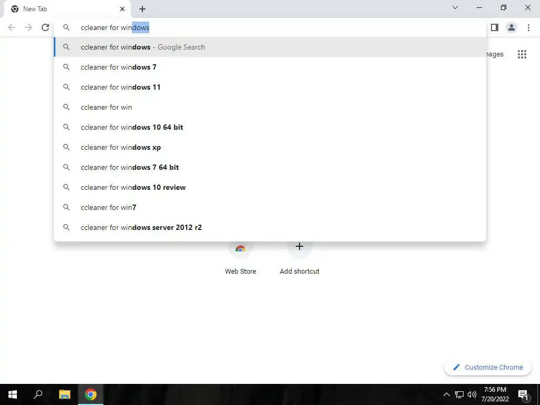This screenshot has height=405, width=540.
Task: Choose 'ccleaner for windows 7 64 bit'
Action: point(270,167)
